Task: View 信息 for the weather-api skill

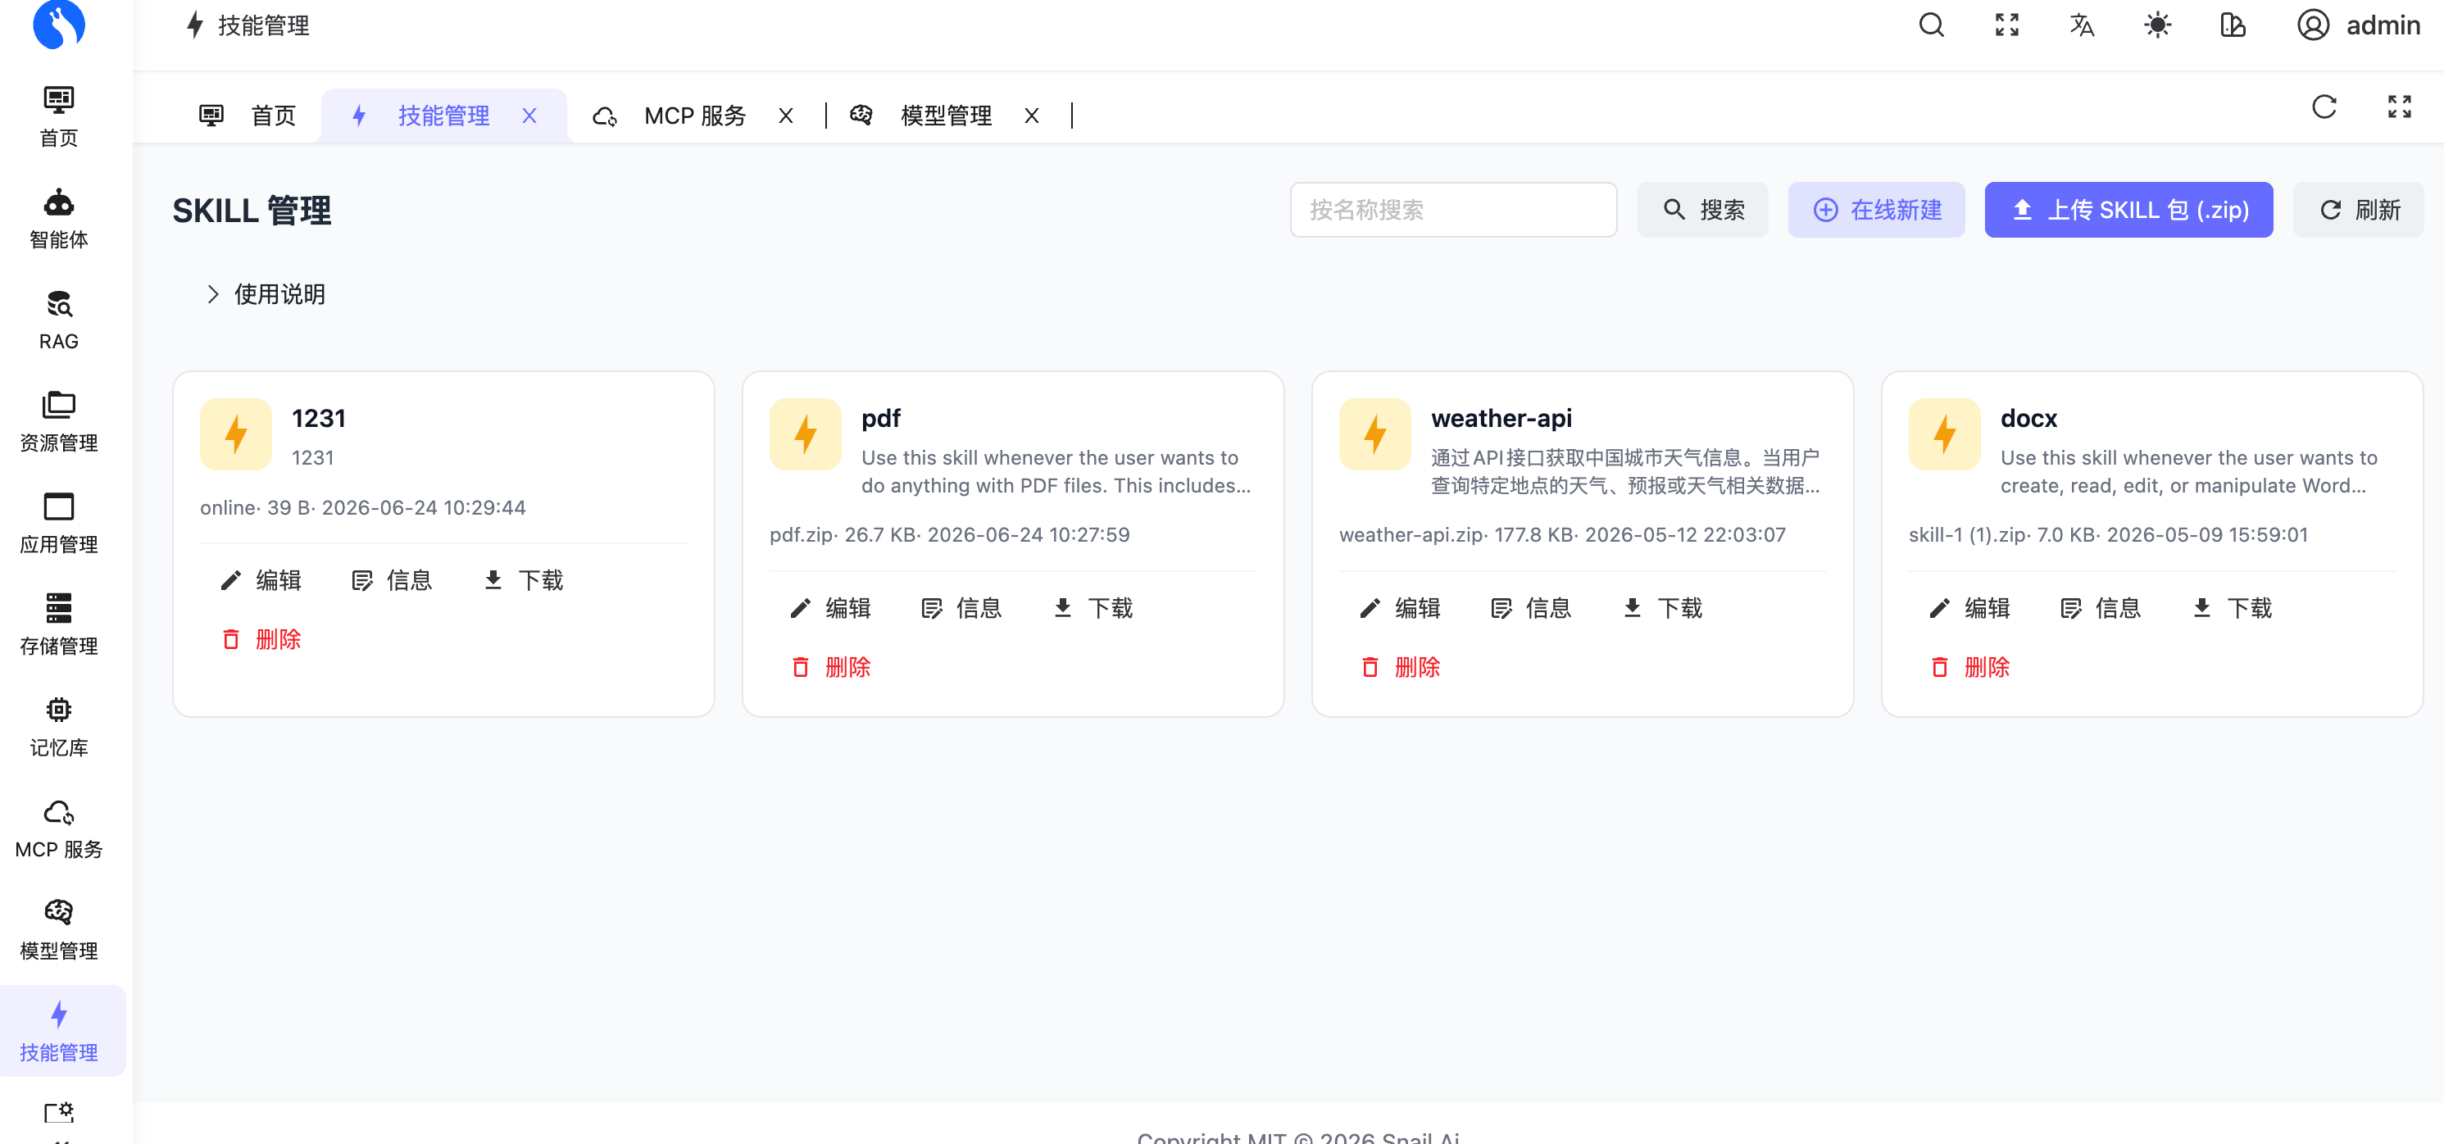Action: coord(1530,608)
